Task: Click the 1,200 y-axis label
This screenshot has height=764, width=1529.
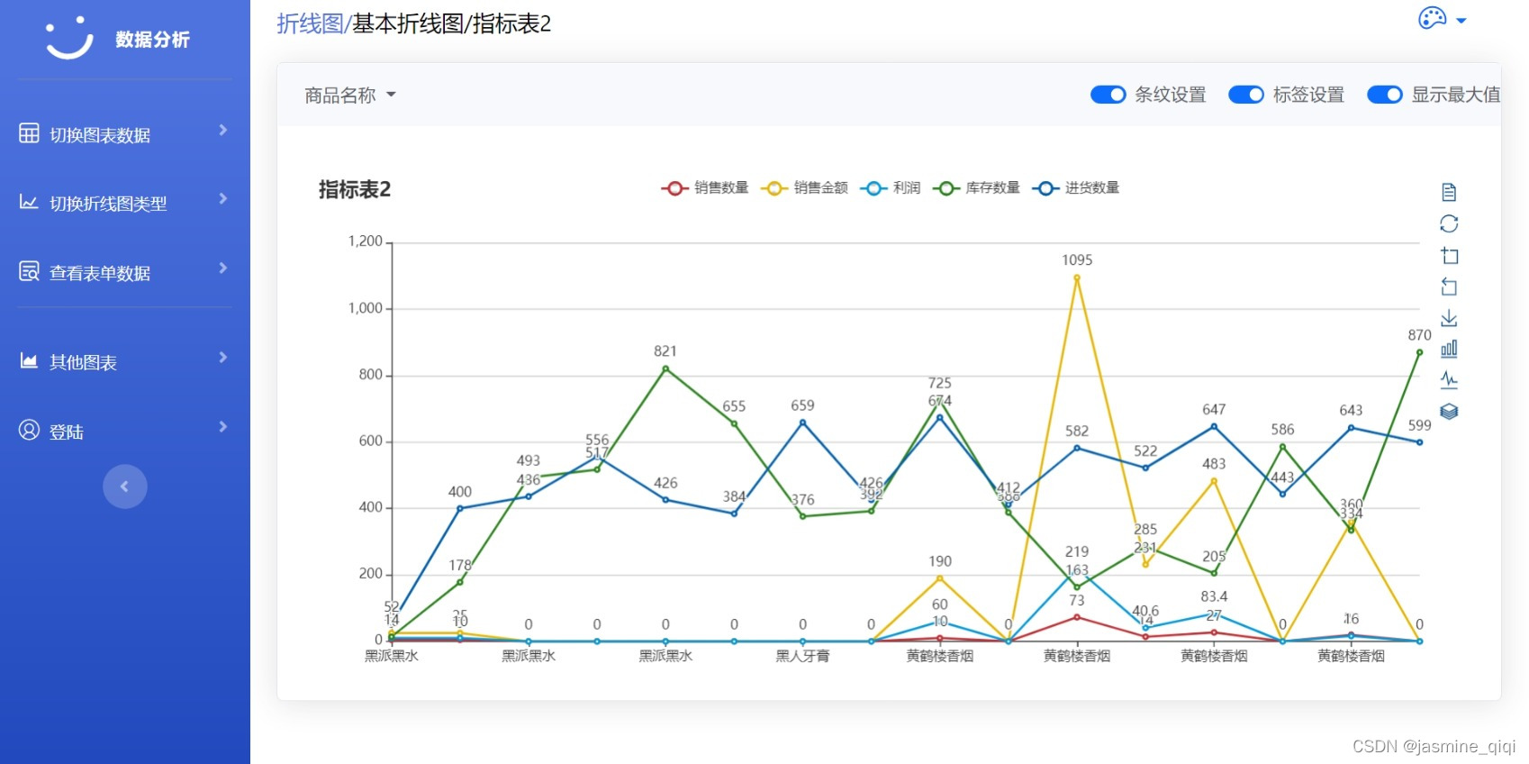Action: pyautogui.click(x=366, y=241)
